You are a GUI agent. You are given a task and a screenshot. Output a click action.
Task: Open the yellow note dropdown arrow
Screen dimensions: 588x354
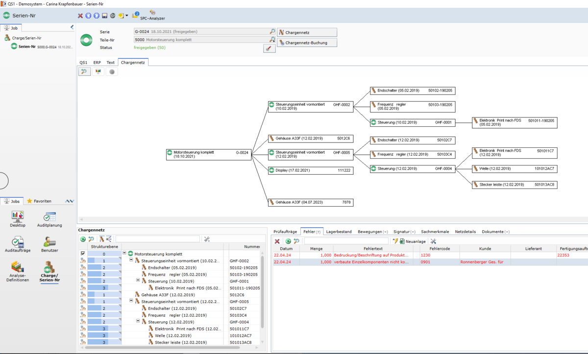[127, 16]
